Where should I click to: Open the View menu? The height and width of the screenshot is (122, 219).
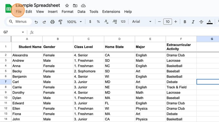click(40, 11)
